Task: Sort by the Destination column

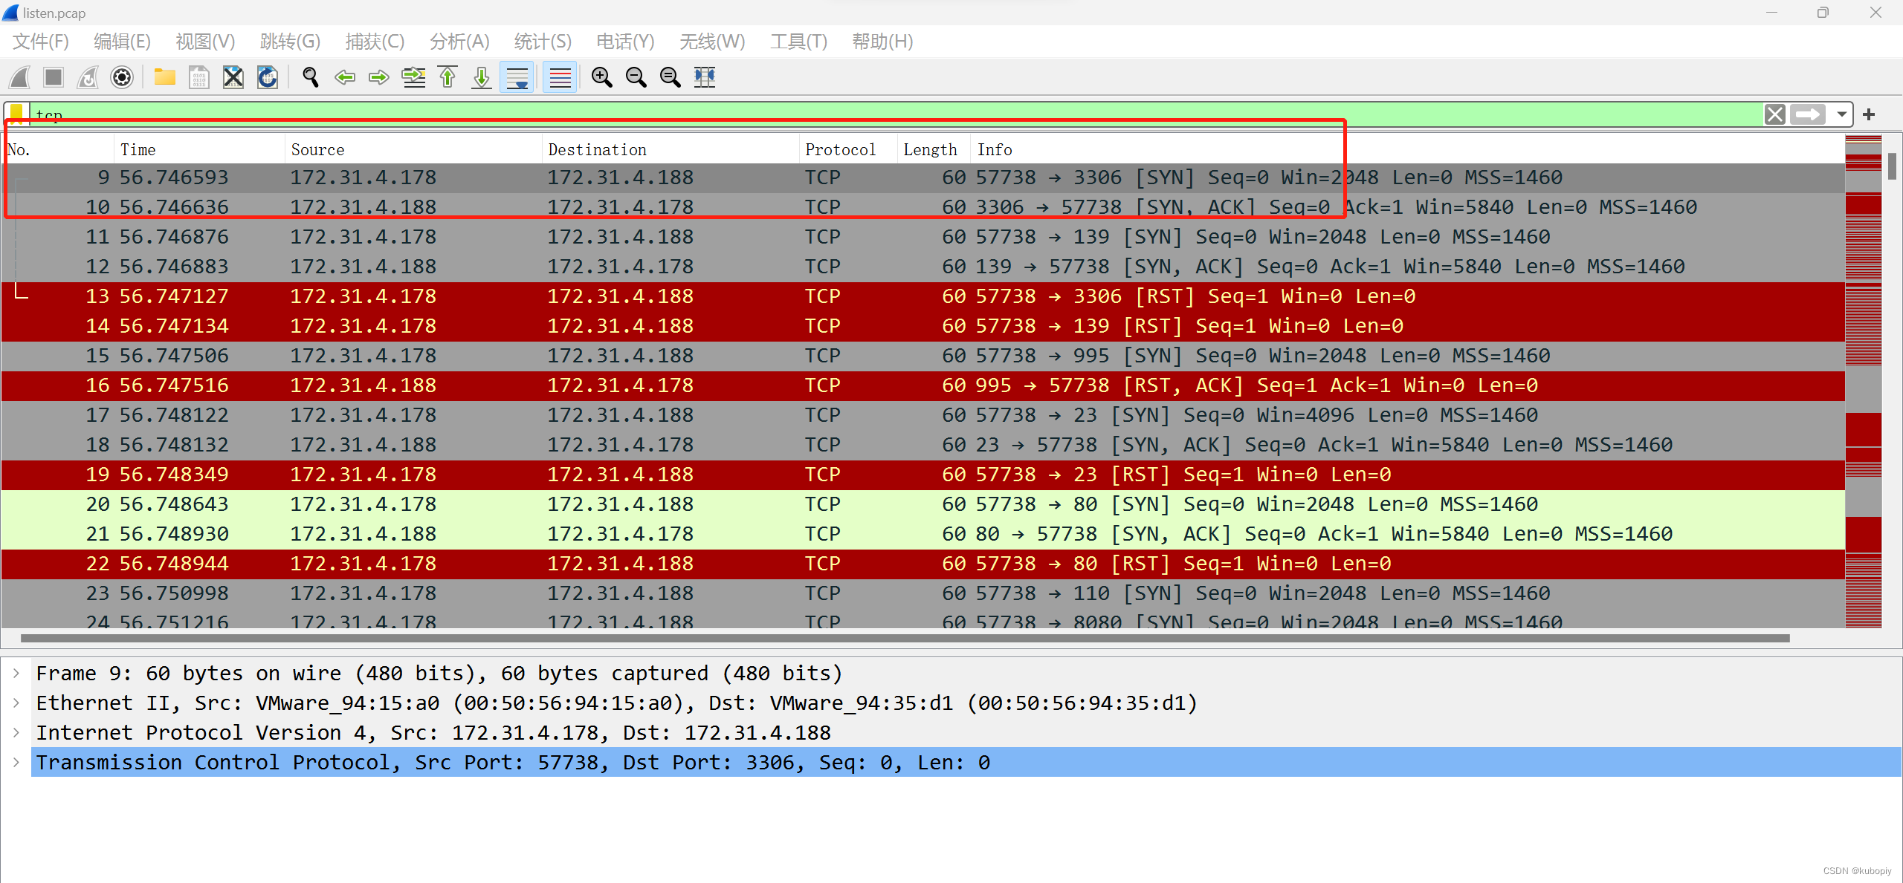Action: pos(671,149)
